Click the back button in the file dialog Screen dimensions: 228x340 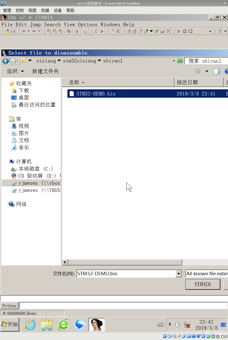tap(6, 61)
